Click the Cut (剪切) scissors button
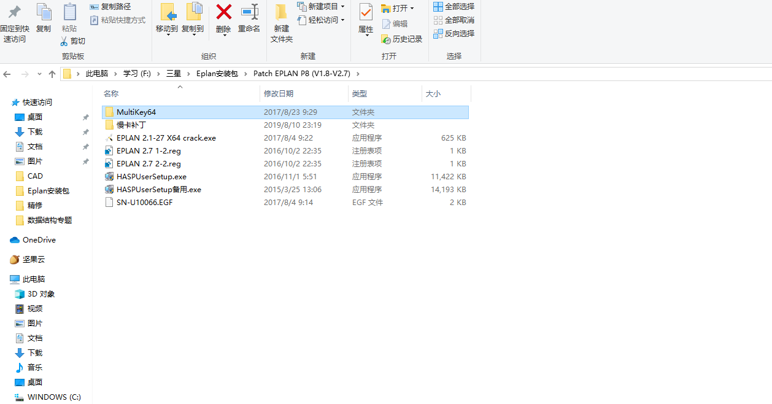This screenshot has height=404, width=772. tap(73, 41)
